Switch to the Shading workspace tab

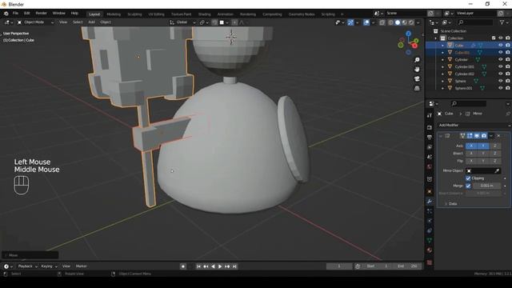(x=205, y=14)
